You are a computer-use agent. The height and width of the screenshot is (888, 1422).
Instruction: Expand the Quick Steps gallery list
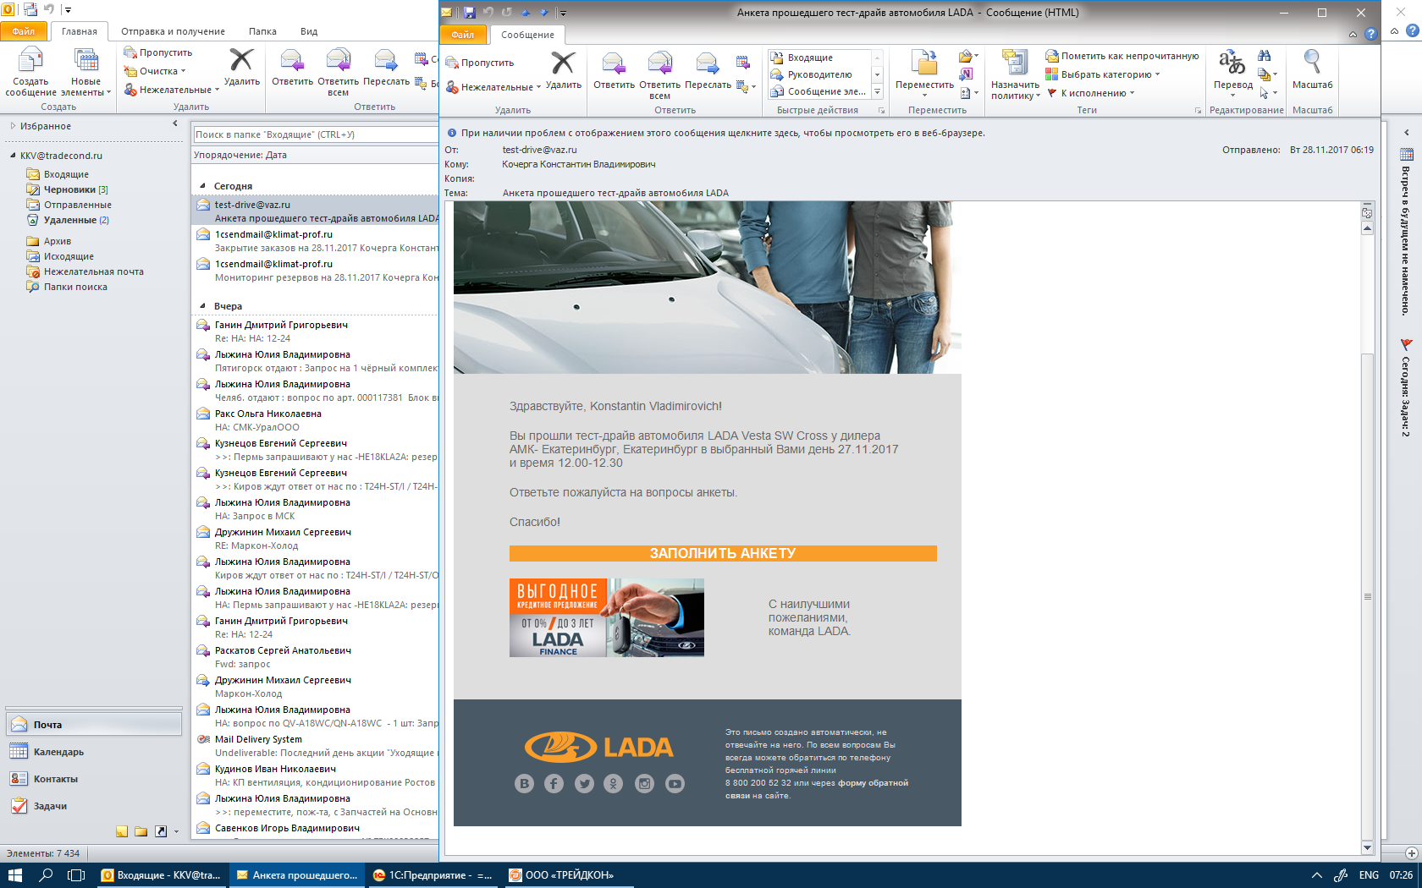click(x=877, y=91)
